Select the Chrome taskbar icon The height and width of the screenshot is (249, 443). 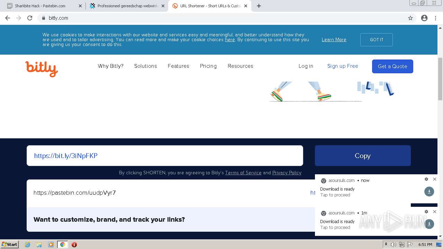(x=63, y=245)
